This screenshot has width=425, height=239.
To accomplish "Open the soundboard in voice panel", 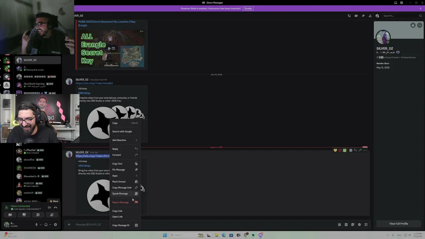I will (x=52, y=215).
